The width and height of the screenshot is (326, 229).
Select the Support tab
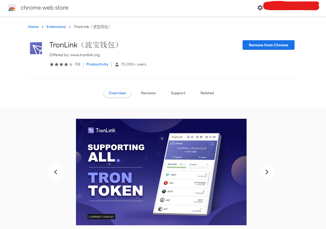click(x=178, y=93)
